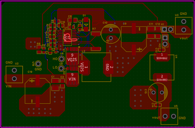Click the GND label above connector U3
The width and height of the screenshot is (195, 128).
(183, 14)
